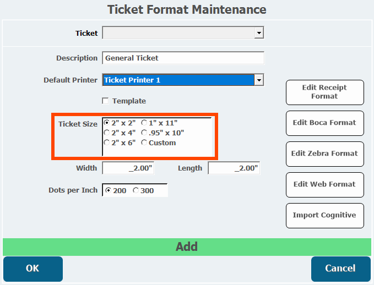Choose the 2" x 6" ticket size
Screen dimensions: 374x285
pyautogui.click(x=107, y=143)
